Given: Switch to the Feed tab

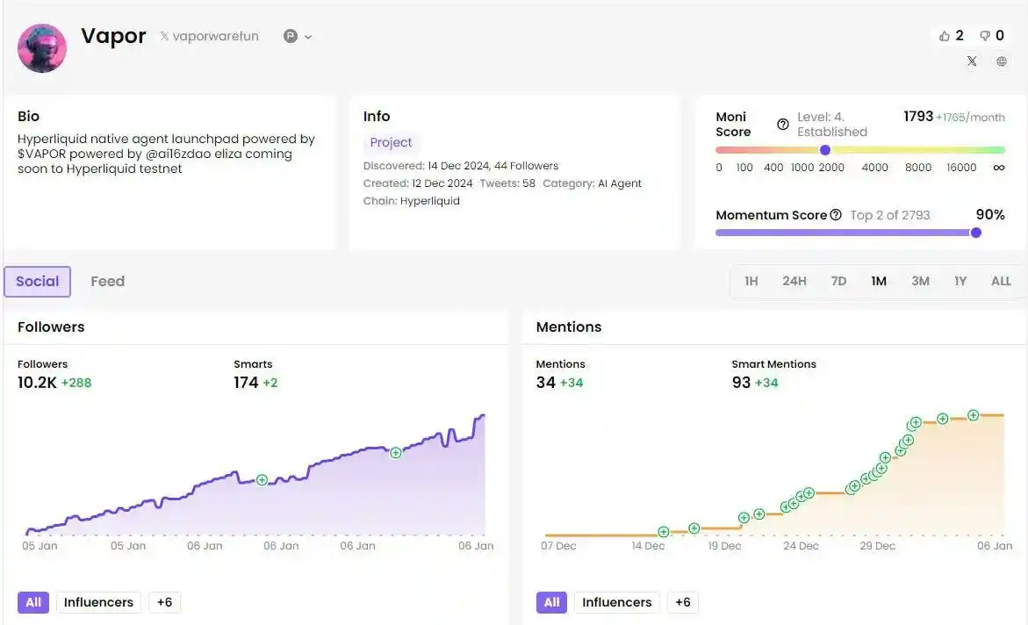Looking at the screenshot, I should pyautogui.click(x=107, y=282).
